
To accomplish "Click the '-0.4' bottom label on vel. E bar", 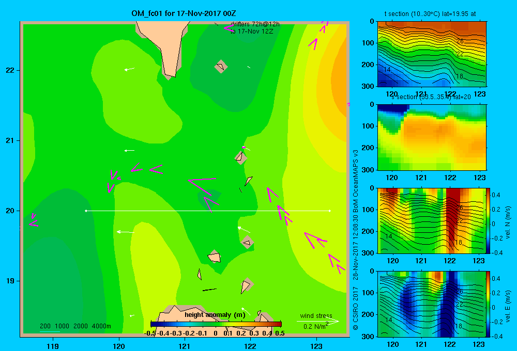I will pos(496,336).
